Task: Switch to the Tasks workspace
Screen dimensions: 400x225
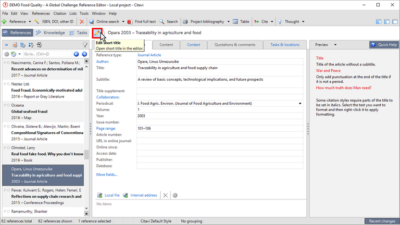Action: 78,33
